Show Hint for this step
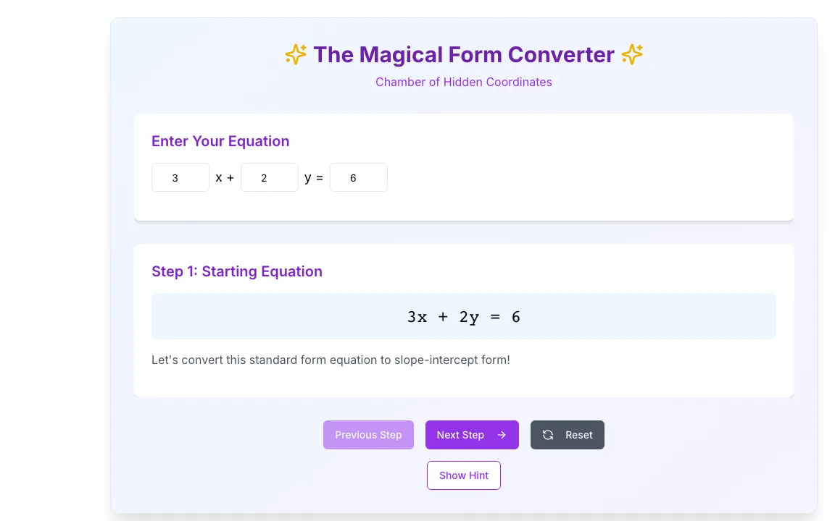The height and width of the screenshot is (521, 835). click(x=464, y=475)
